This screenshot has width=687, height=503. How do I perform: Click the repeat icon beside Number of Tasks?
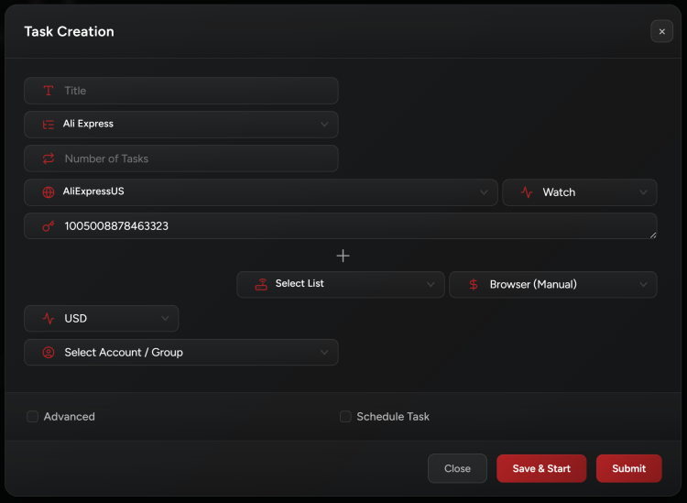(x=49, y=159)
